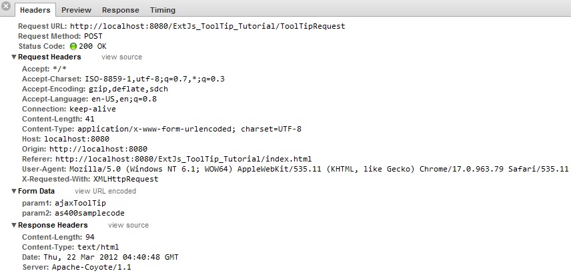Click the X-Requested-With XMLHttpRequest value
This screenshot has height=273, width=571.
(x=126, y=179)
